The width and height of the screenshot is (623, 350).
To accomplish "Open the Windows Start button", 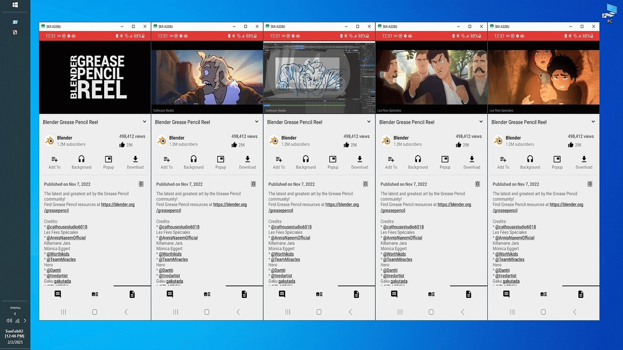I will (15, 5).
